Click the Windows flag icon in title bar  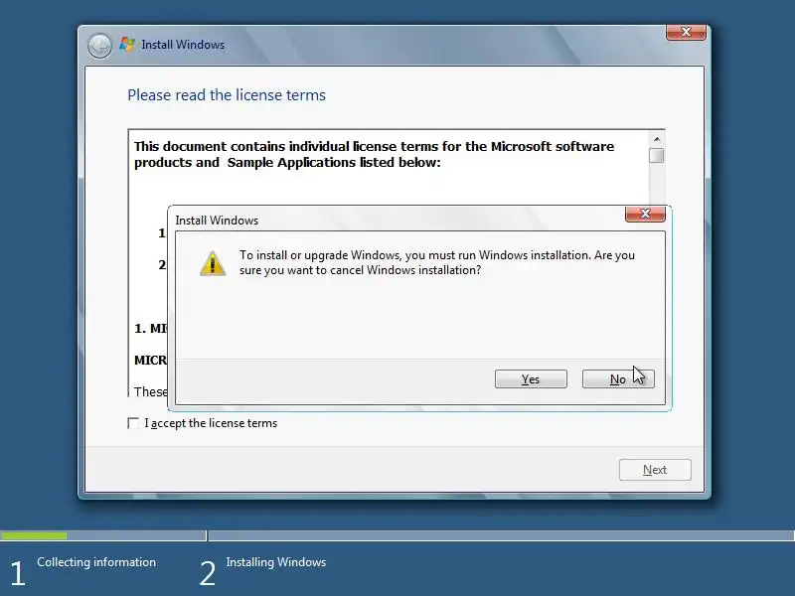click(127, 44)
